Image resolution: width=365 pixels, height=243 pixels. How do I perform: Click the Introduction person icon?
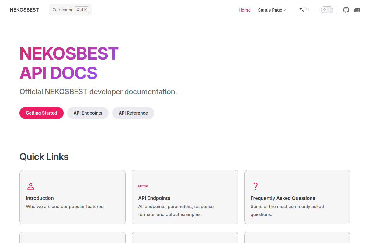31,186
